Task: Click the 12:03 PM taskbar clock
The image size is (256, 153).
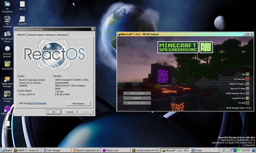Action: pos(245,150)
